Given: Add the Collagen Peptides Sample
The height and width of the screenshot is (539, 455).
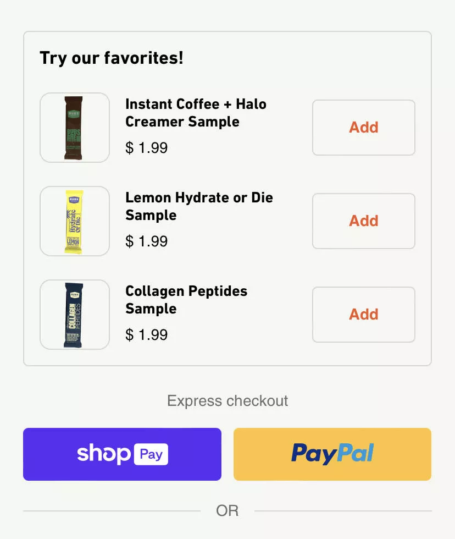Looking at the screenshot, I should click(363, 315).
